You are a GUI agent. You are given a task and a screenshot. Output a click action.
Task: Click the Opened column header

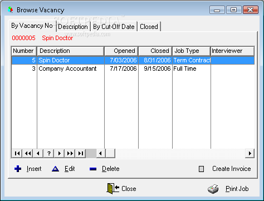tap(121, 51)
